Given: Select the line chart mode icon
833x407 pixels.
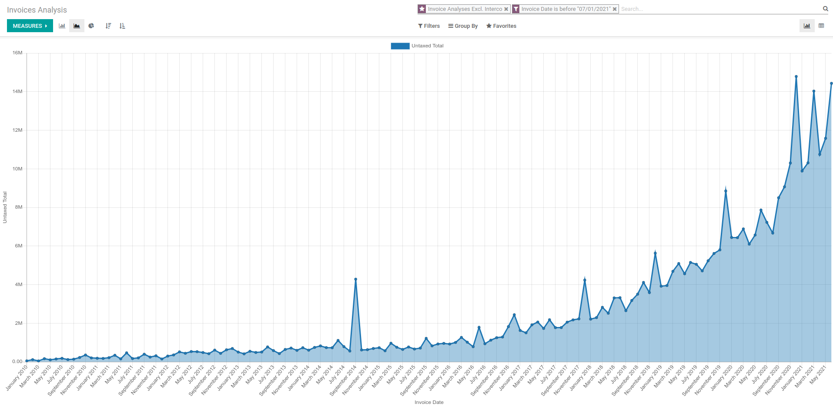Looking at the screenshot, I should (77, 26).
